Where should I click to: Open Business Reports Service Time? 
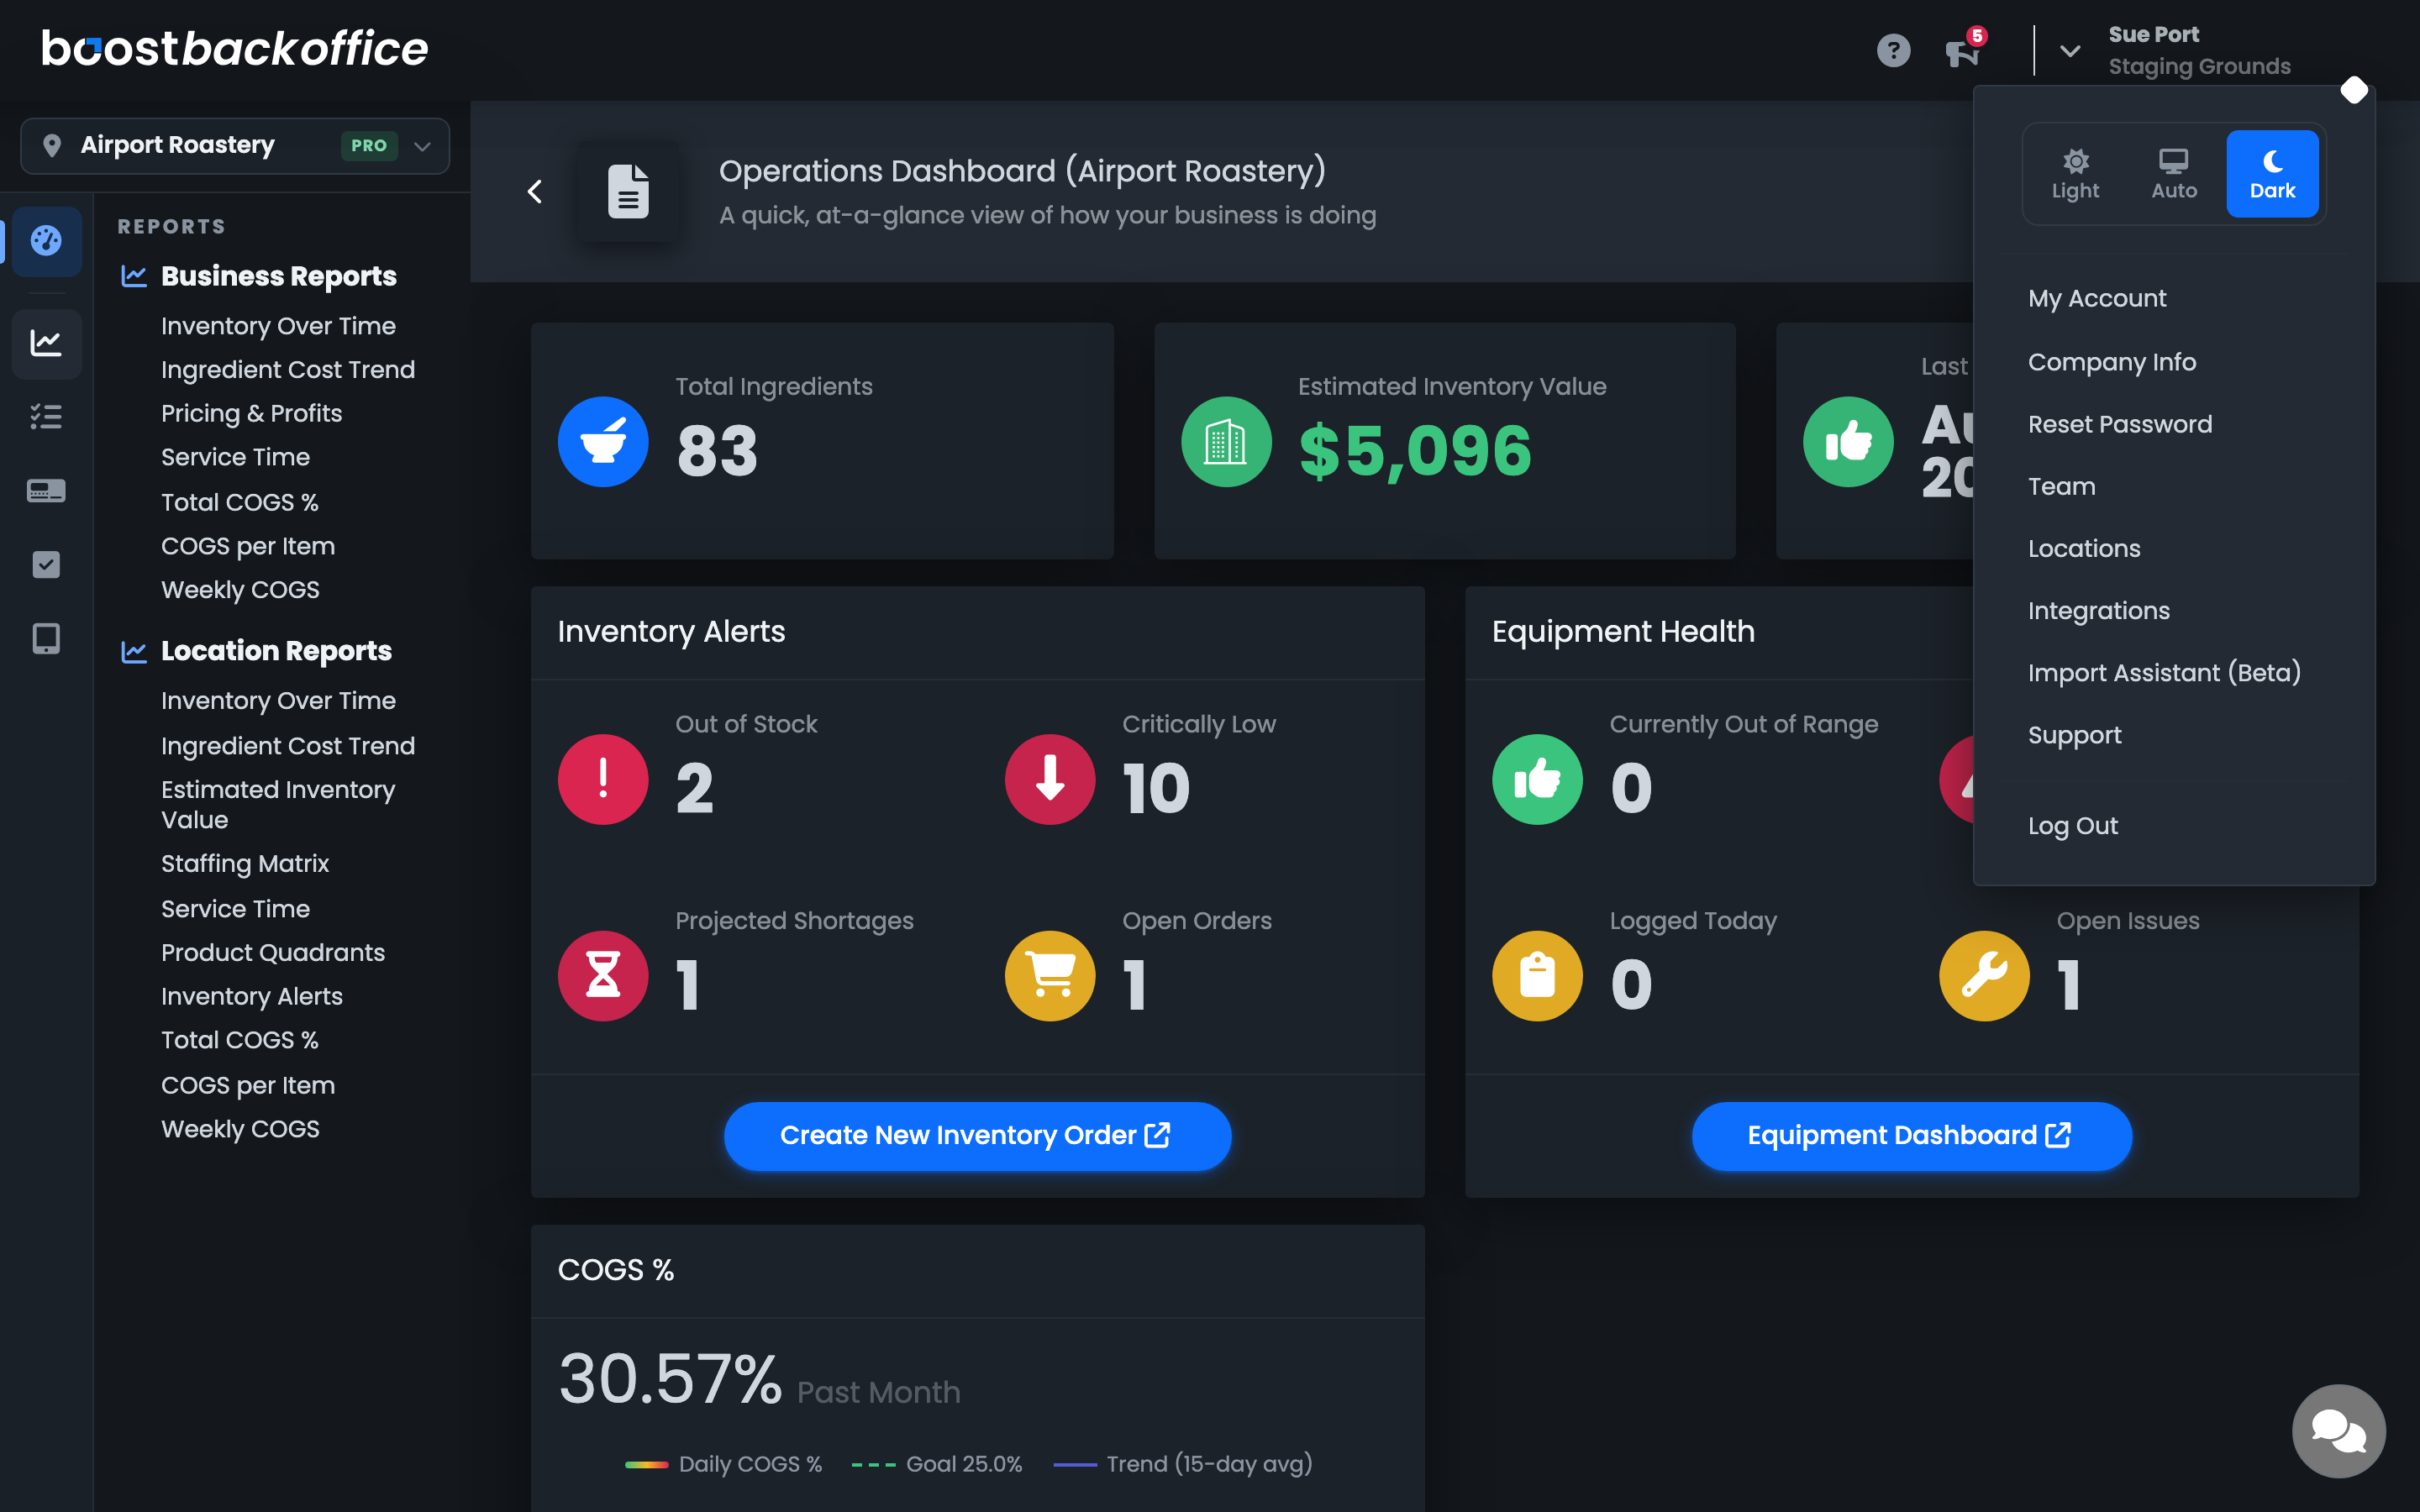pyautogui.click(x=235, y=457)
